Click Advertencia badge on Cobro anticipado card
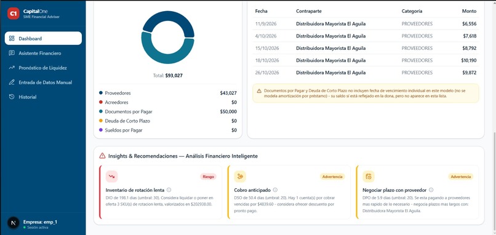 tap(332, 177)
